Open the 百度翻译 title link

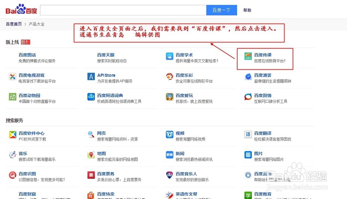click(263, 133)
